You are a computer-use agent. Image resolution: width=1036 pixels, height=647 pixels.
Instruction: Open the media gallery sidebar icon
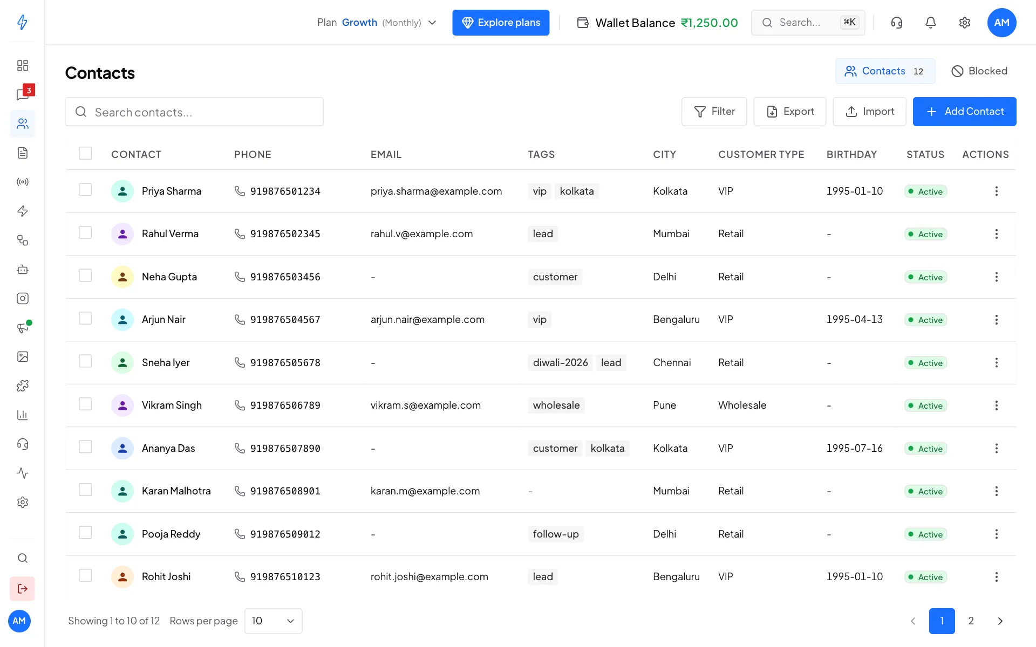point(22,356)
